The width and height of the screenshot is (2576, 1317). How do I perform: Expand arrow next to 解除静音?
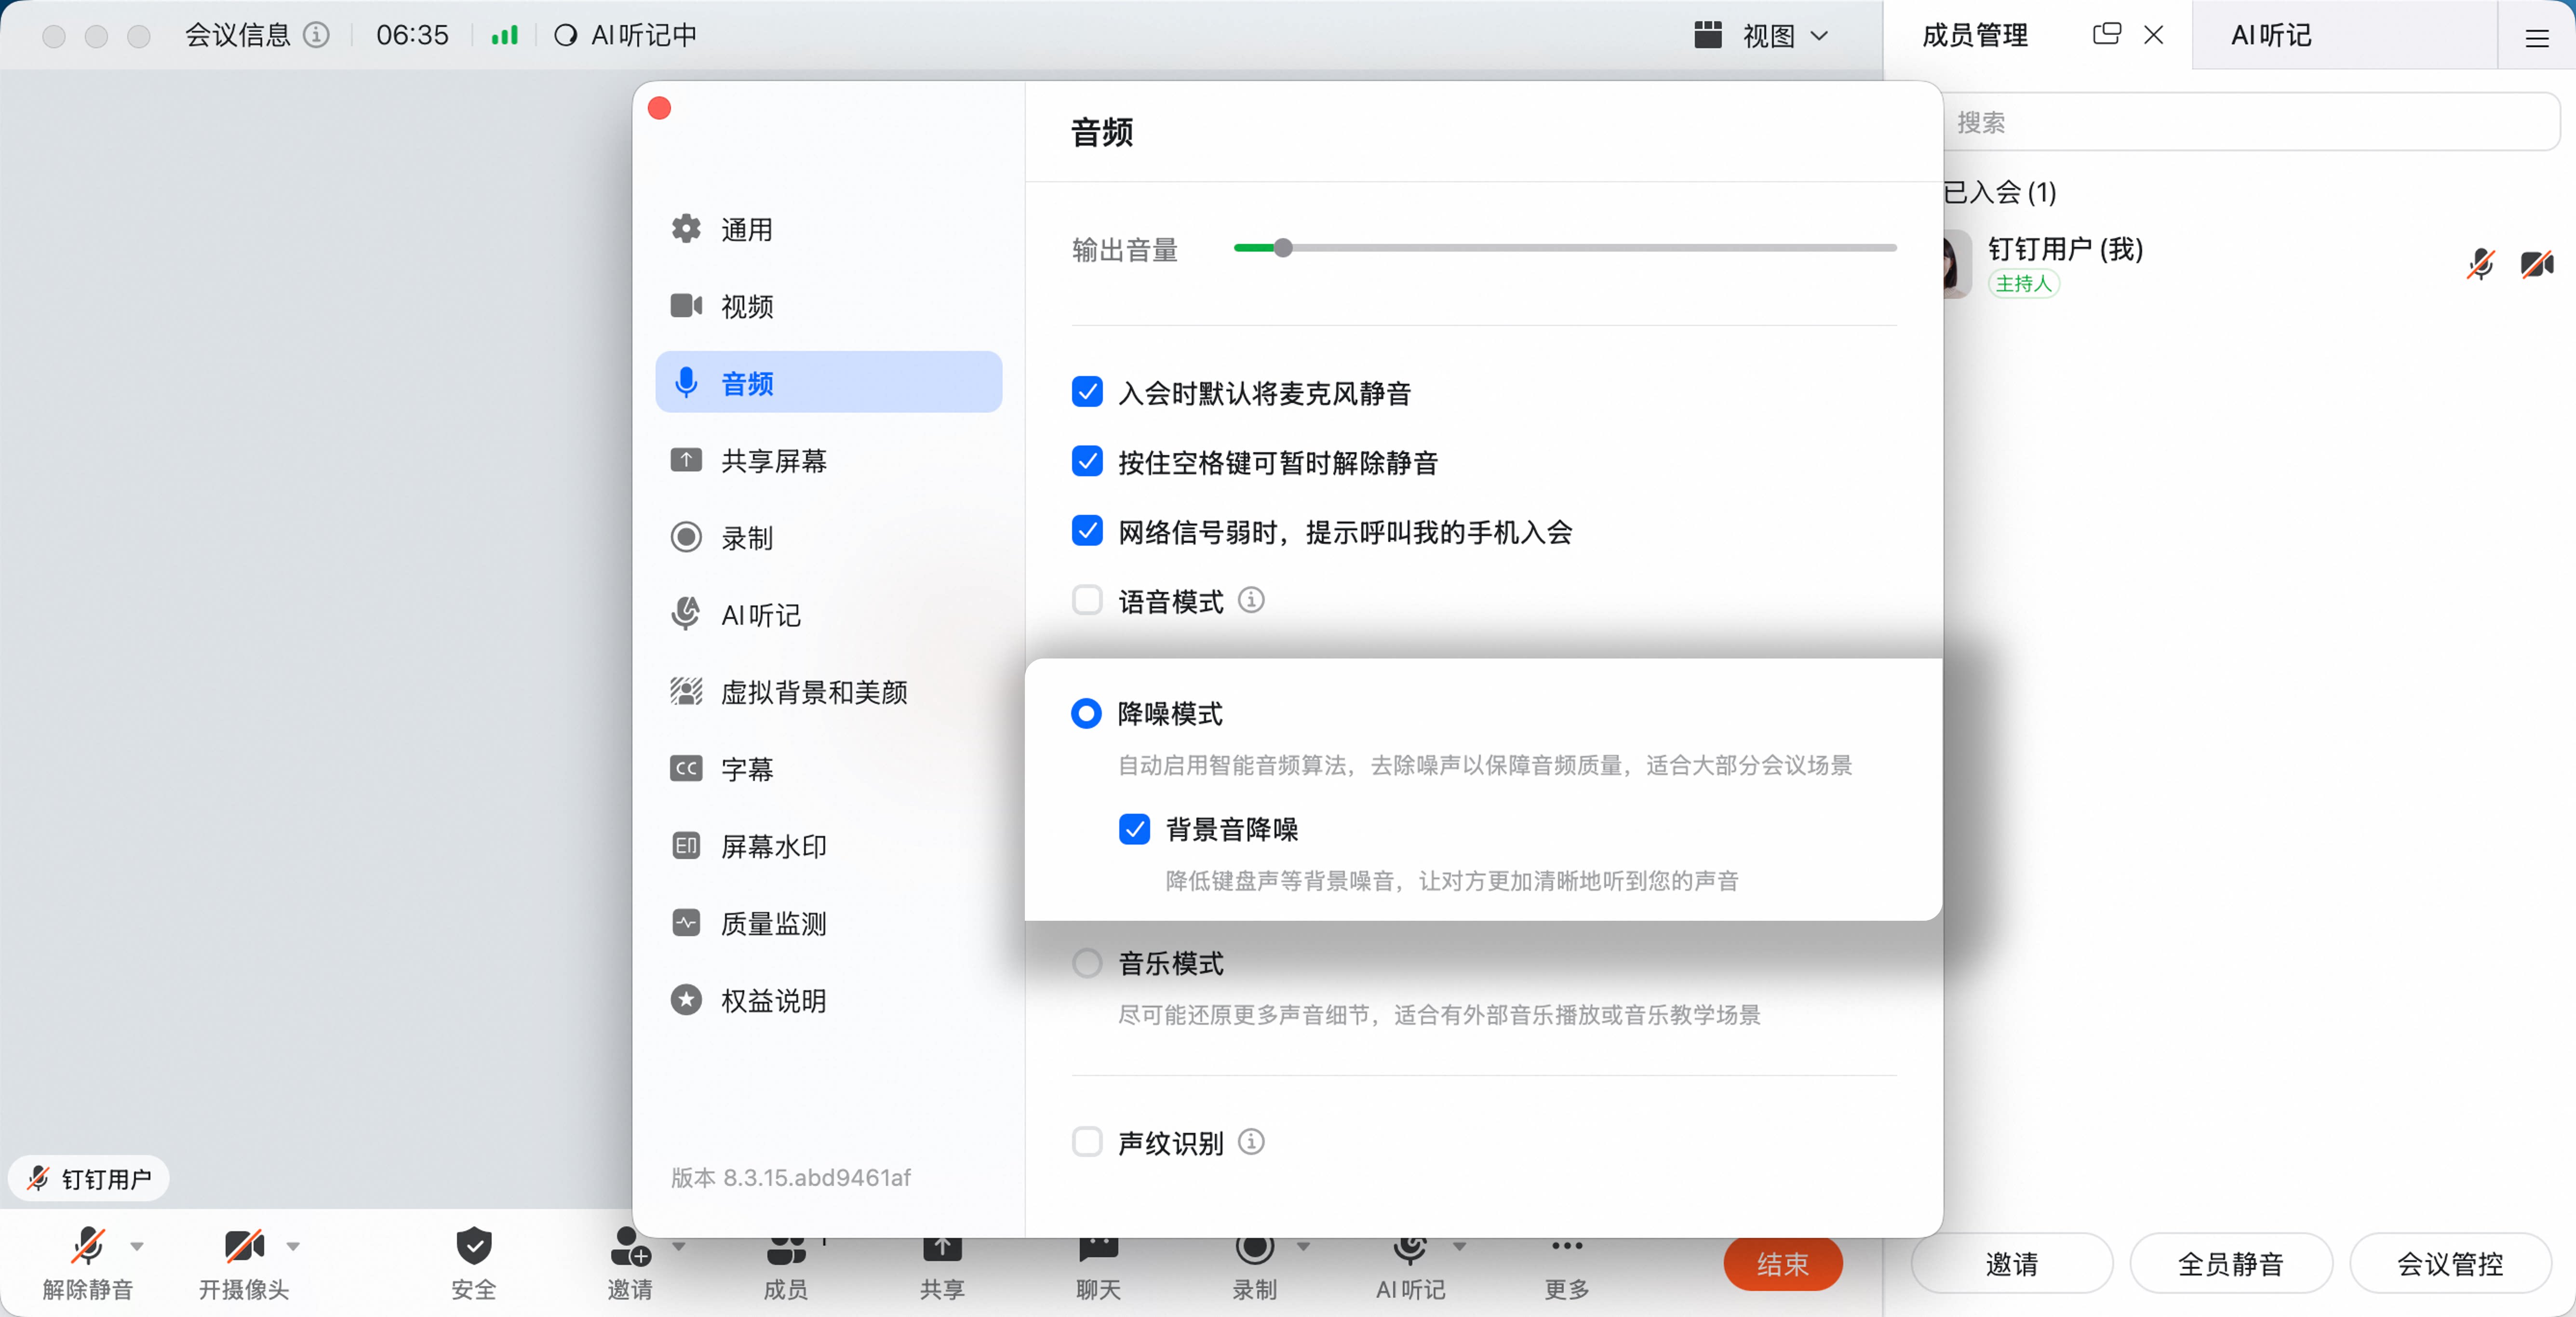[x=137, y=1246]
